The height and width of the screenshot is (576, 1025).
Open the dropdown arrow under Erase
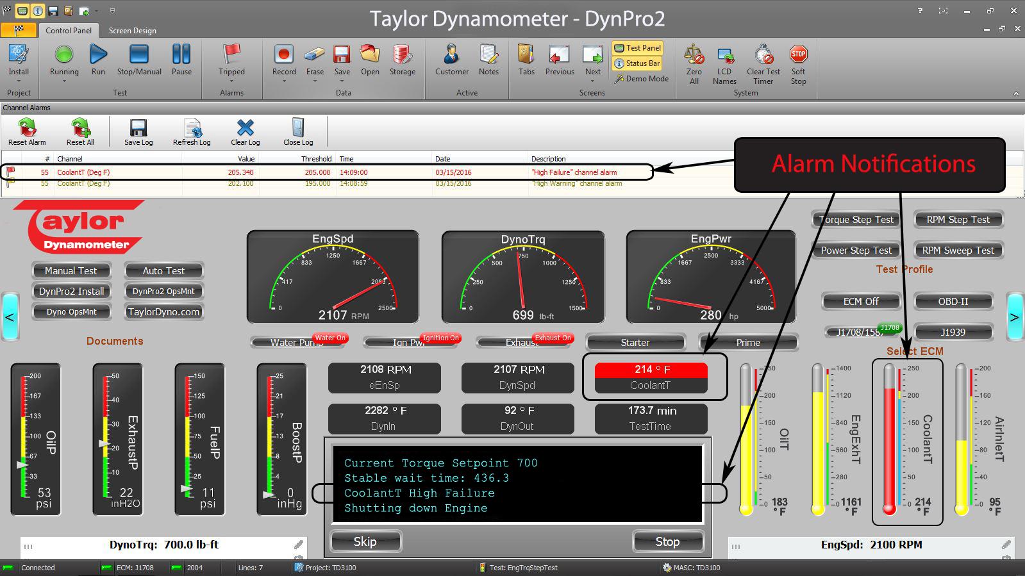[x=315, y=81]
